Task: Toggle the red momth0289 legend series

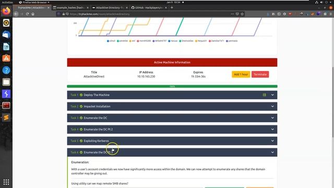Action: click(144, 41)
